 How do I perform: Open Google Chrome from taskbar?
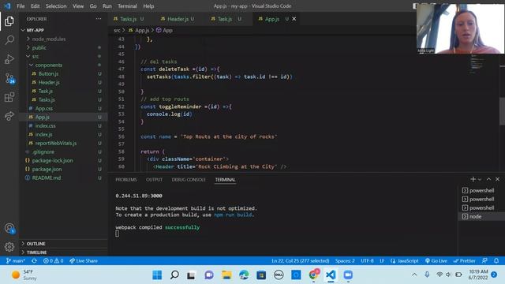[313, 275]
